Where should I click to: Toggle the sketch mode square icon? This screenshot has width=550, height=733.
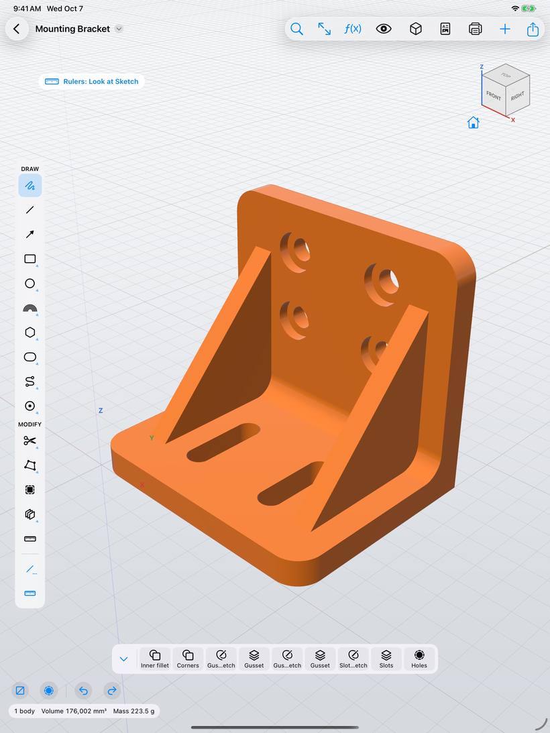click(20, 691)
